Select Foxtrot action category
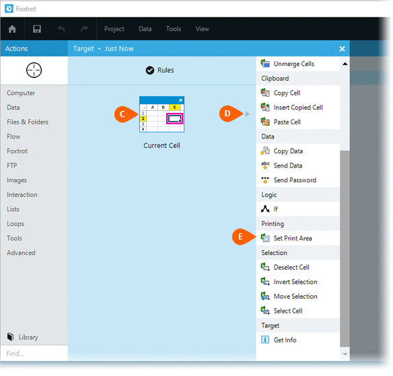The width and height of the screenshot is (393, 376). coord(17,151)
